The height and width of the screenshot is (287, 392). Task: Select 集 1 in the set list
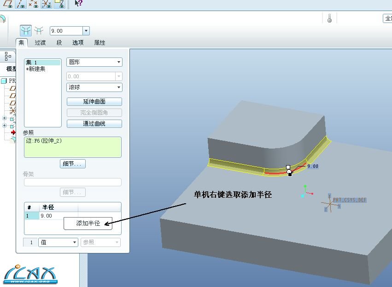tap(42, 63)
